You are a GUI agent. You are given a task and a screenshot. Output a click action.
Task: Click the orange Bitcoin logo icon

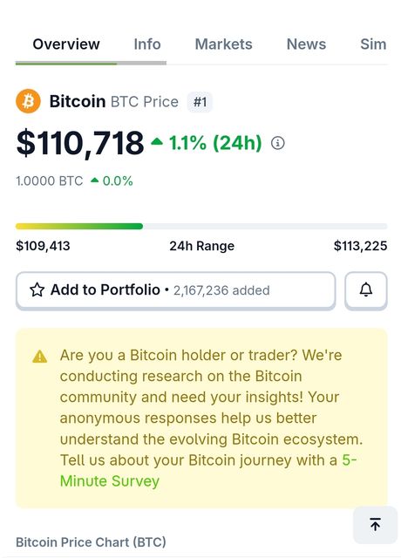point(28,101)
